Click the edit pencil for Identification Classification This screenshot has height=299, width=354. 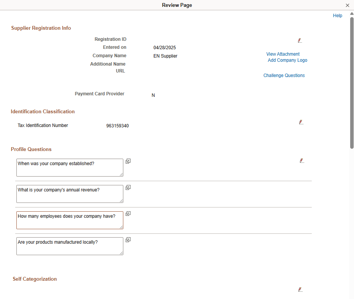(x=301, y=122)
